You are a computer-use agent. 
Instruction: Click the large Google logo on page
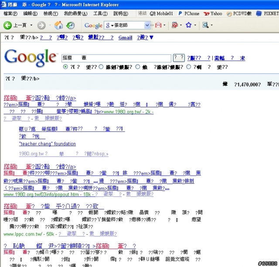point(31,58)
